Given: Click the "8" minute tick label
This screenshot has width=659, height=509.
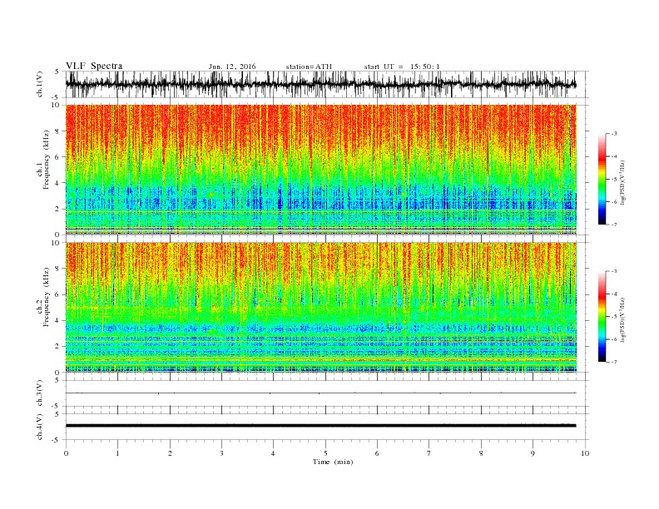Looking at the screenshot, I should 481,453.
